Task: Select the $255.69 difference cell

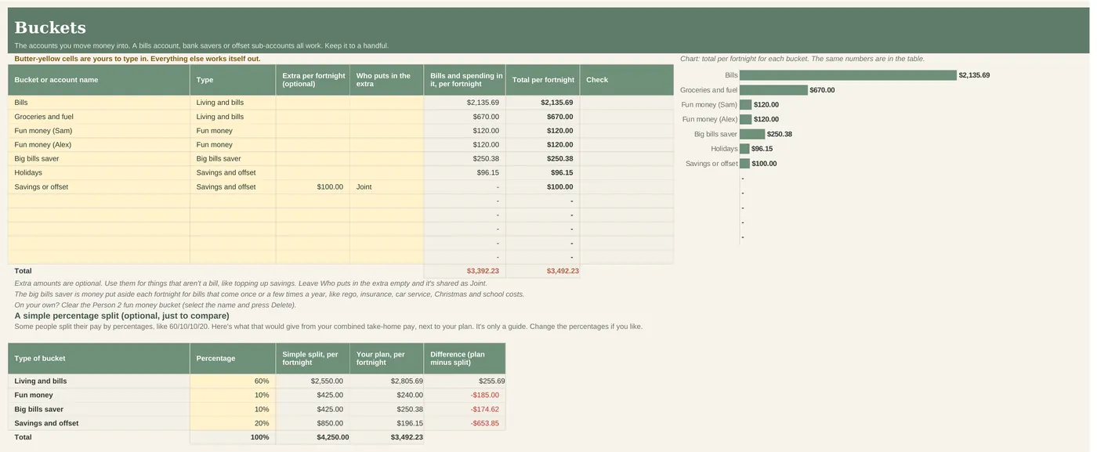Action: pyautogui.click(x=465, y=381)
